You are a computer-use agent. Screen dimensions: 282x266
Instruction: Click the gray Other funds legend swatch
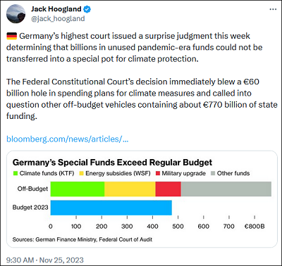point(213,173)
